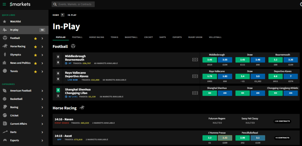Switch to the Tennis tab

(x=114, y=37)
